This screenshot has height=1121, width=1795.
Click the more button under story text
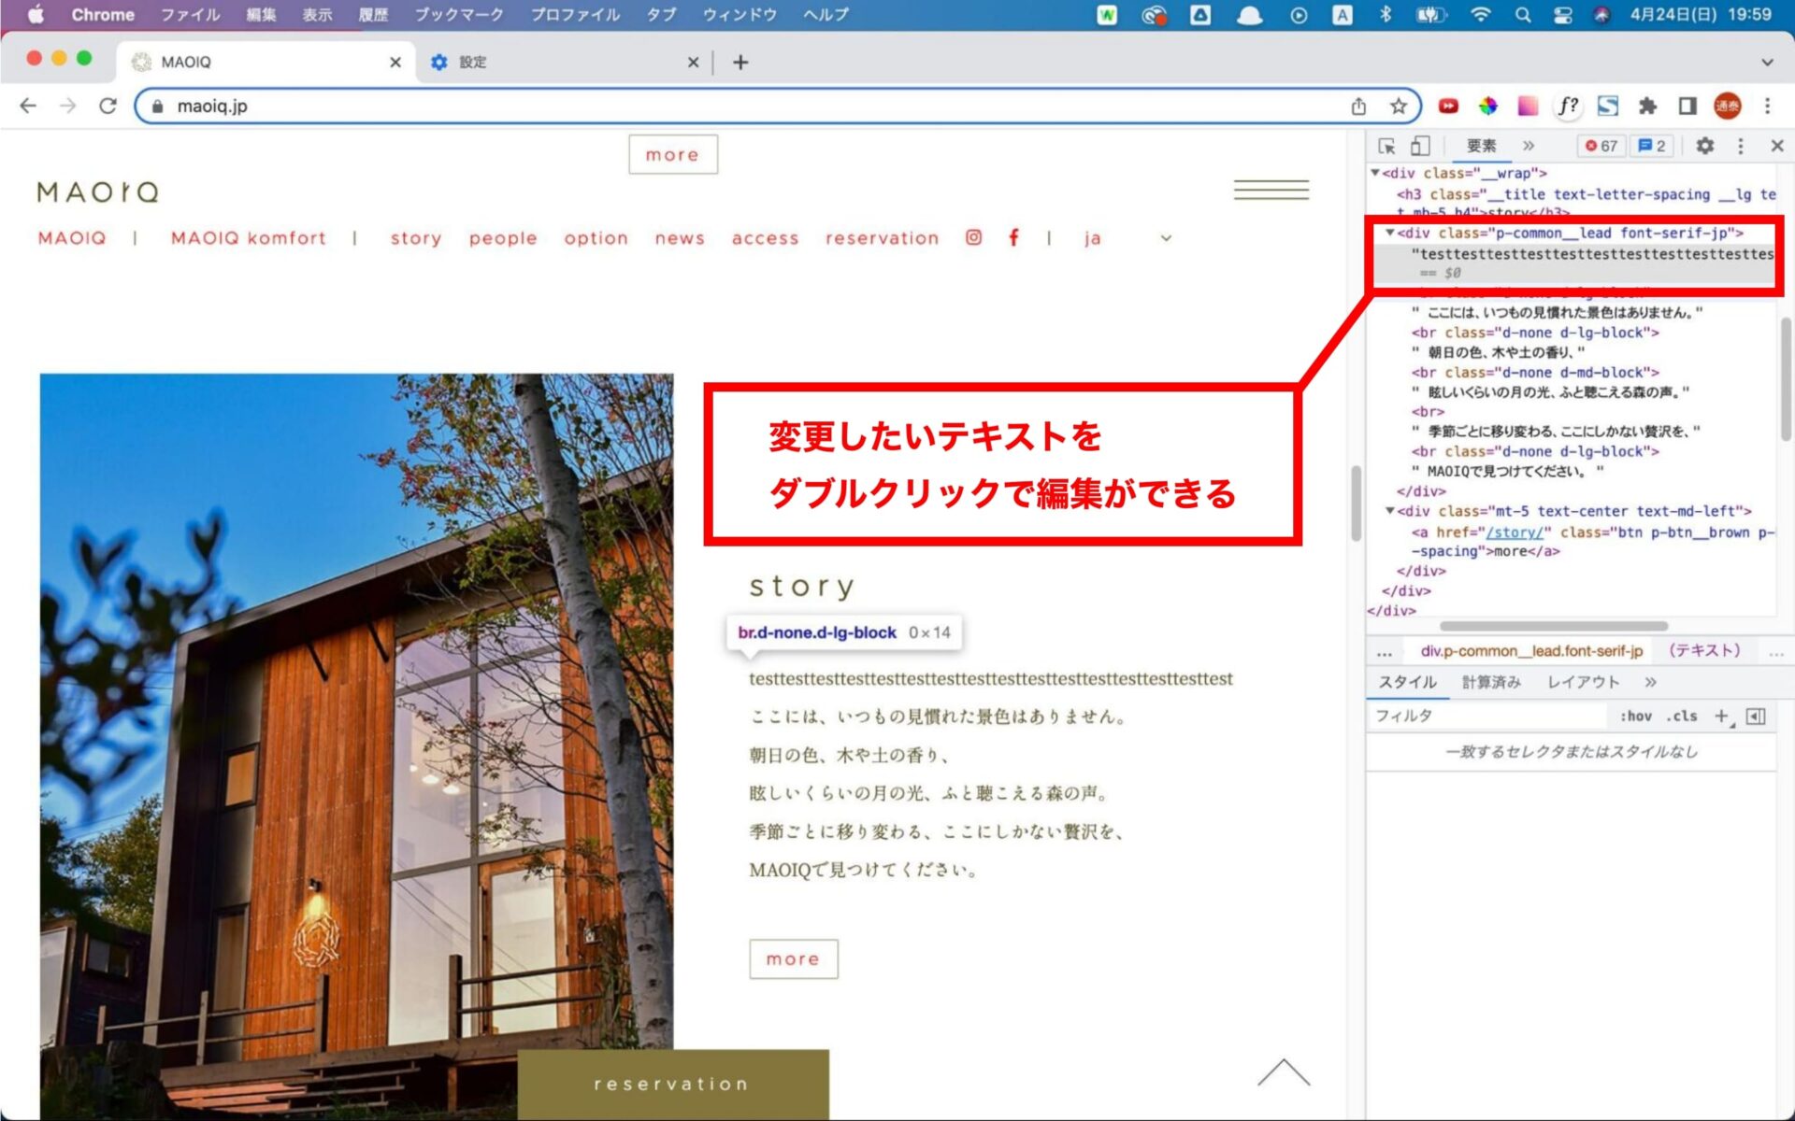click(x=793, y=958)
